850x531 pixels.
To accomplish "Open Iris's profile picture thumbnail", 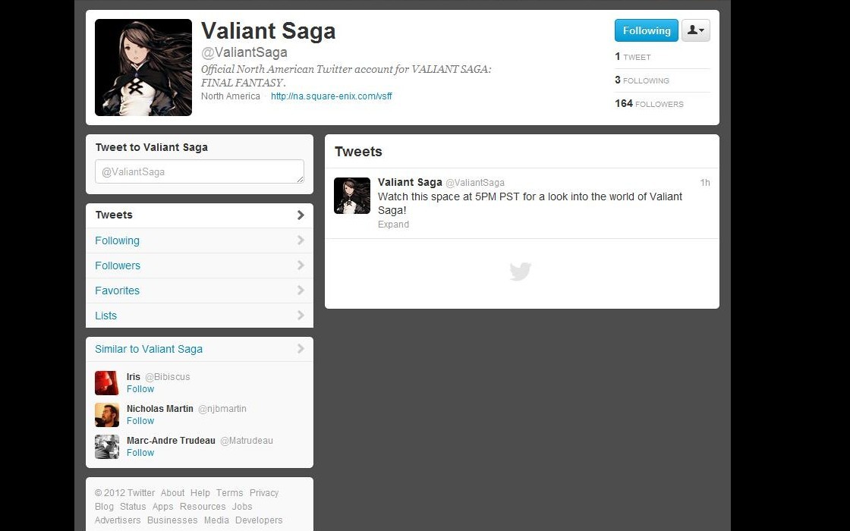I will [x=106, y=383].
